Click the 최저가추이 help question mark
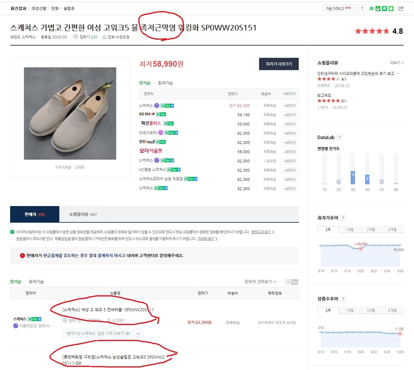The height and width of the screenshot is (370, 414). (x=343, y=218)
